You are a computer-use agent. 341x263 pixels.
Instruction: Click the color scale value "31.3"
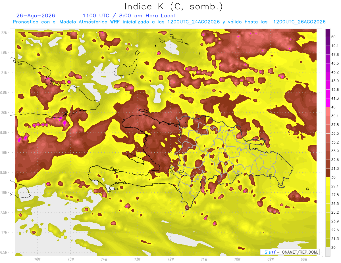[335, 169]
